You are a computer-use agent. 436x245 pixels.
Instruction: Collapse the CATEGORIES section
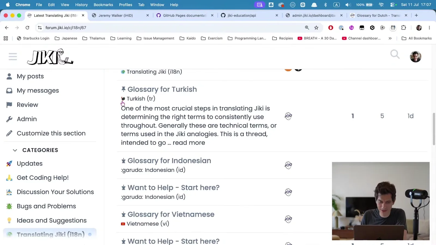tap(15, 150)
